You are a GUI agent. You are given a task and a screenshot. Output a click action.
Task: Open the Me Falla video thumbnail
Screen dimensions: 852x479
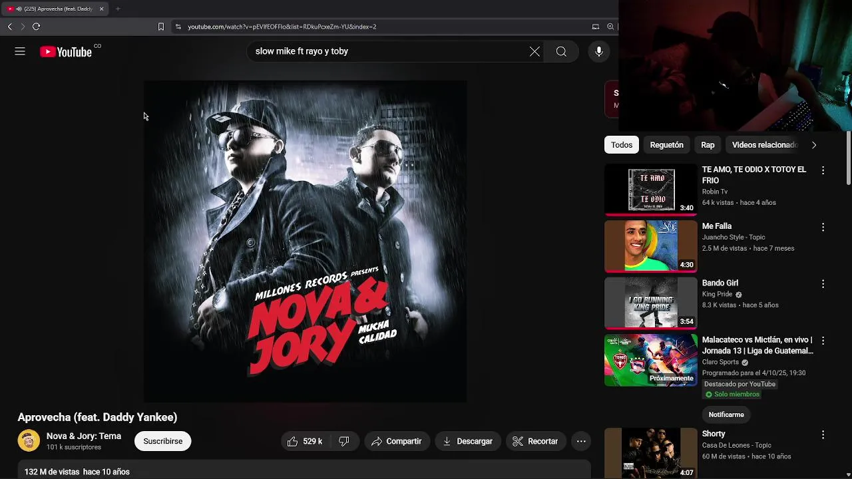(650, 246)
